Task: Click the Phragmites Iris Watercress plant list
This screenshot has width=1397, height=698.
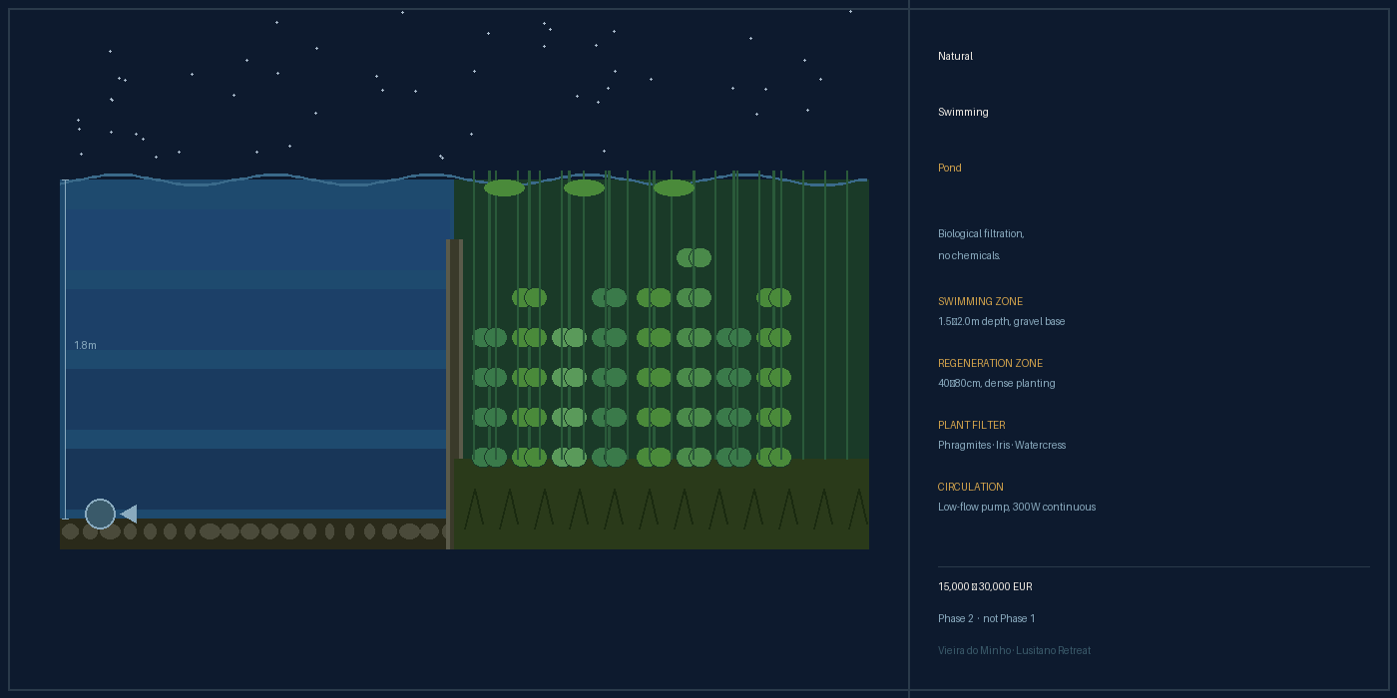Action: [1002, 445]
